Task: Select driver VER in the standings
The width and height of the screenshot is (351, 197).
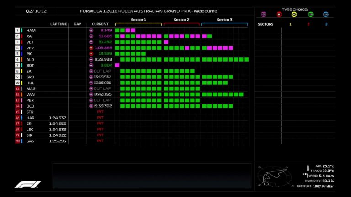Action: [30, 48]
